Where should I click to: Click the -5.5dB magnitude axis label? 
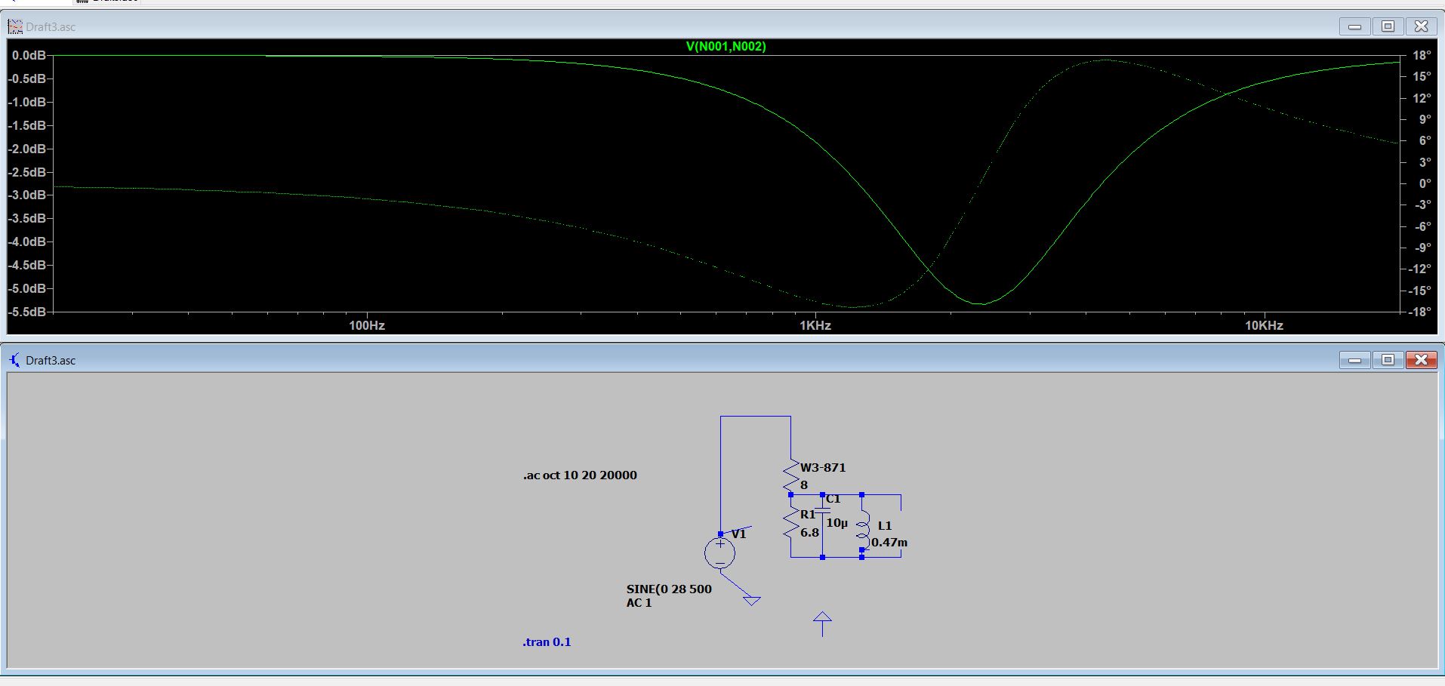(27, 312)
